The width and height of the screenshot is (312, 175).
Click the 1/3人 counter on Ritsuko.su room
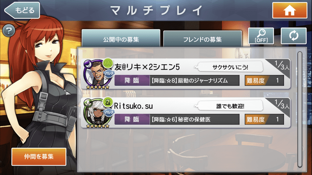(x=281, y=104)
